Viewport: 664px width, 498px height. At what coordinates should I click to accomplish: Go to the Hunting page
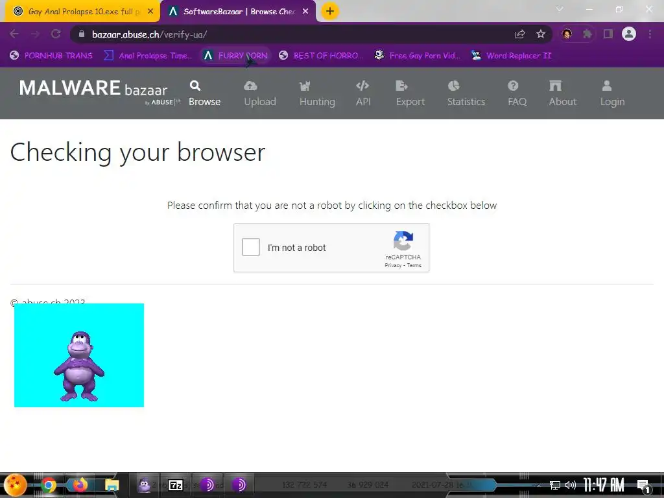pos(316,93)
